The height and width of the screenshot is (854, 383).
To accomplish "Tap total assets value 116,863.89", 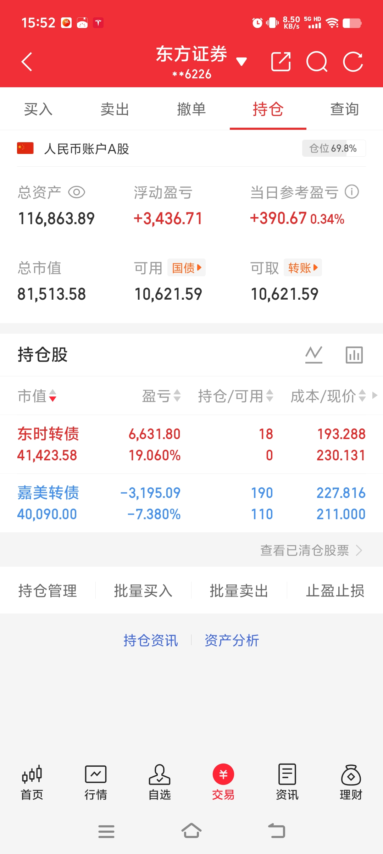I will (x=56, y=218).
